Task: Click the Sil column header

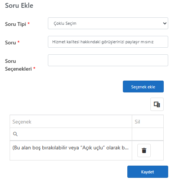Action: [148, 122]
